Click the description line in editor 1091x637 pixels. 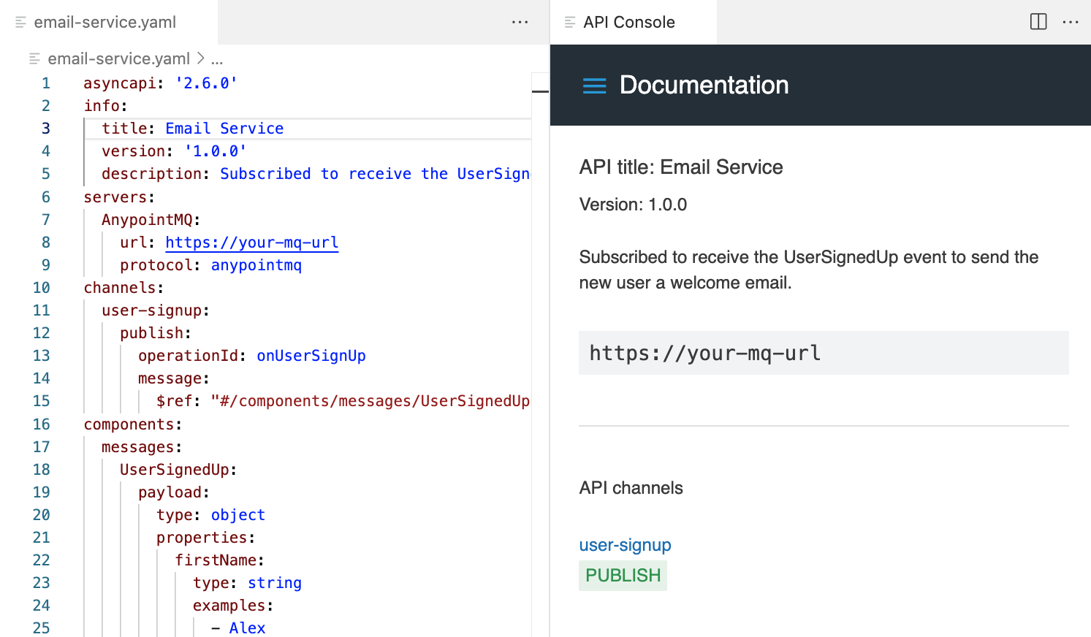[316, 174]
